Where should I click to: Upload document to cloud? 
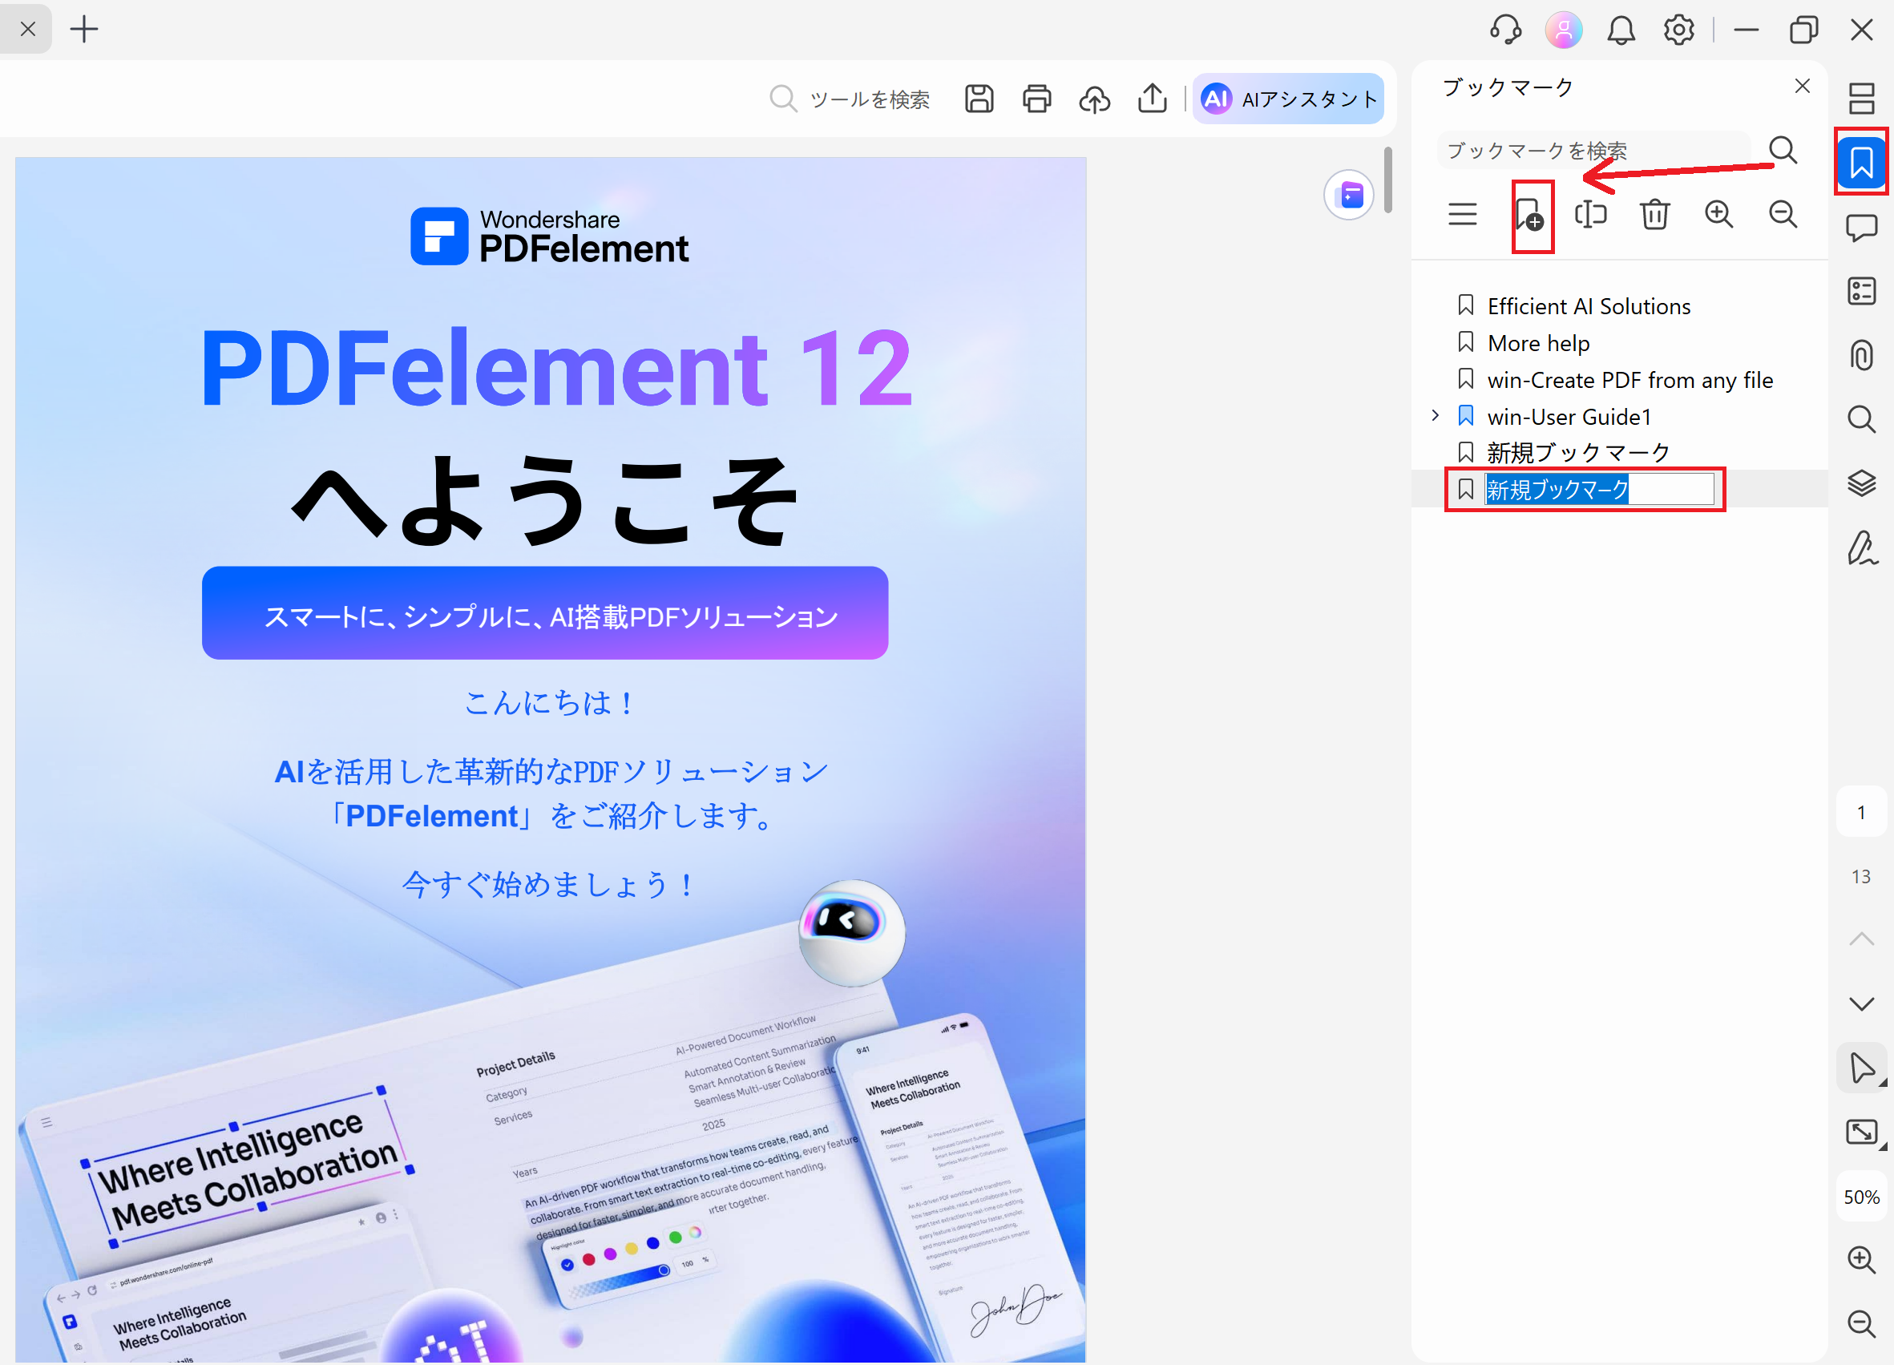[x=1094, y=99]
